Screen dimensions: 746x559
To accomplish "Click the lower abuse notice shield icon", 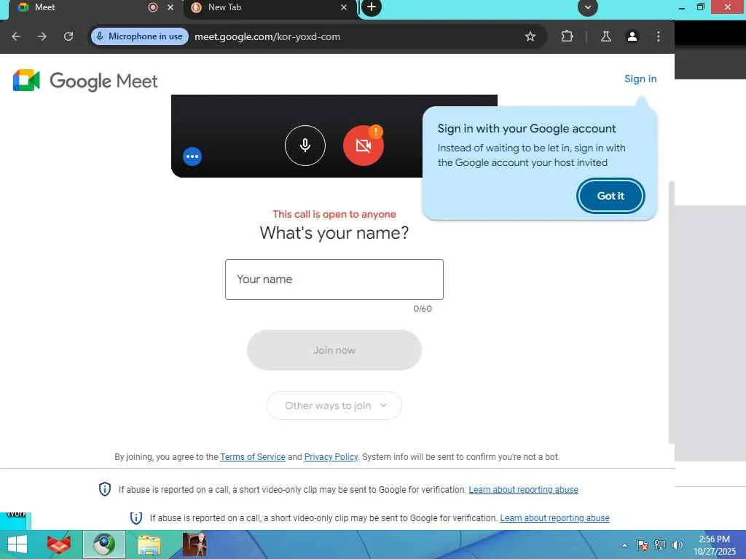I will point(136,518).
